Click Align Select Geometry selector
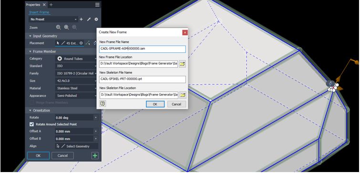The width and height of the screenshot is (360, 173). point(77,146)
